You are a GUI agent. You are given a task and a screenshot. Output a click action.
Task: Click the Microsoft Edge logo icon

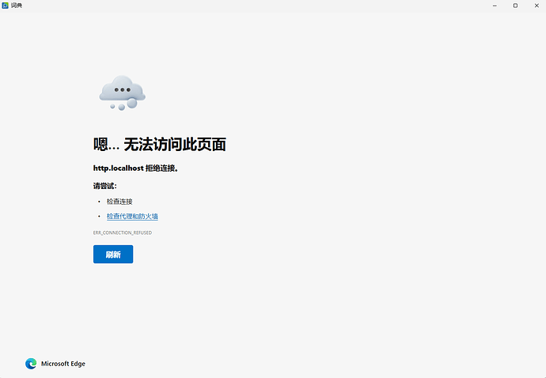(x=31, y=364)
